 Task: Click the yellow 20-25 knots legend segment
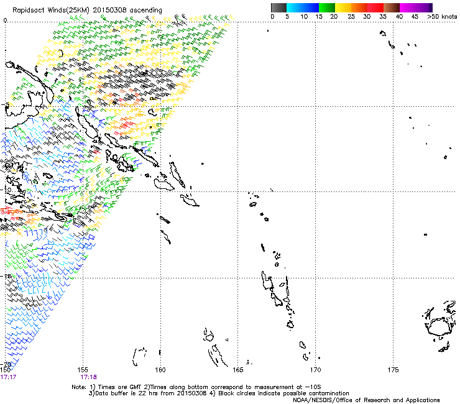343,7
